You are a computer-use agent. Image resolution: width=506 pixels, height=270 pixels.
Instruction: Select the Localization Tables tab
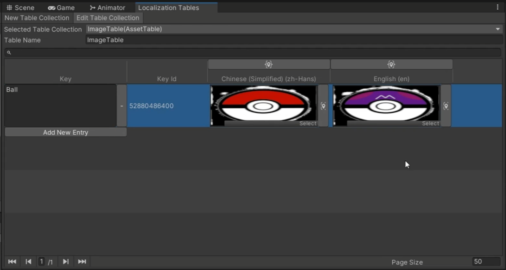[176, 8]
